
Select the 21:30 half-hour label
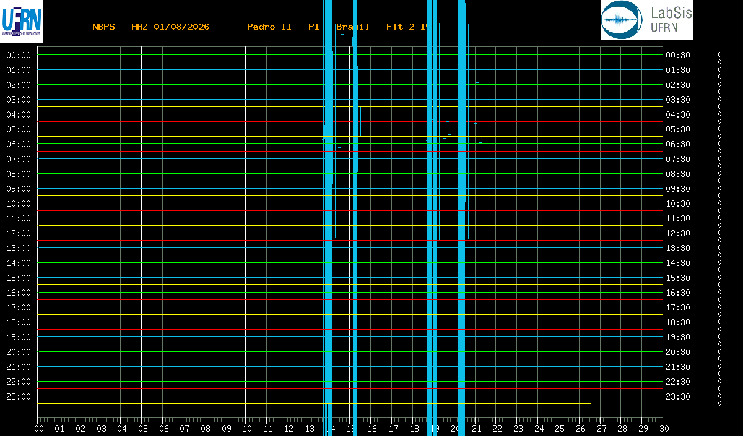click(678, 367)
